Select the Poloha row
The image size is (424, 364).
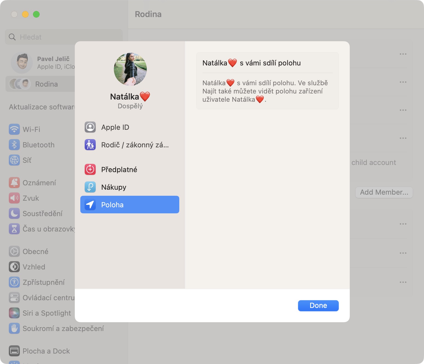click(x=130, y=205)
